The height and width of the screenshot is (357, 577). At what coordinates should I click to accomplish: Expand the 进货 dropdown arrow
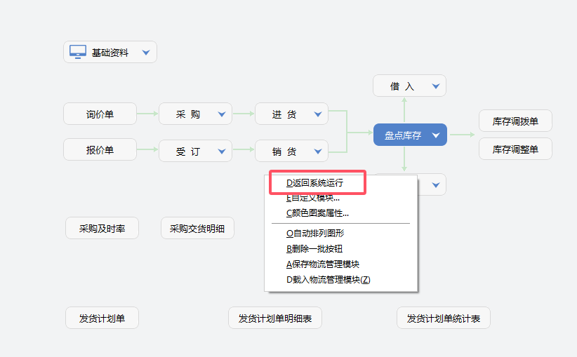[318, 114]
